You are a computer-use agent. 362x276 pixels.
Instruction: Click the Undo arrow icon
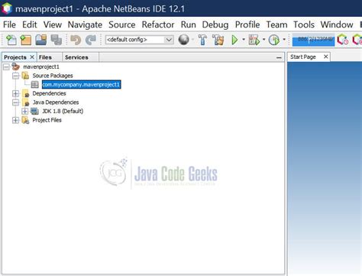click(x=76, y=40)
